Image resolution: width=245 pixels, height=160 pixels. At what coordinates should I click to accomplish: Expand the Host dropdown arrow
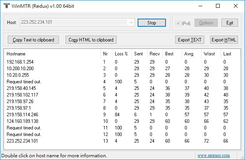point(131,22)
